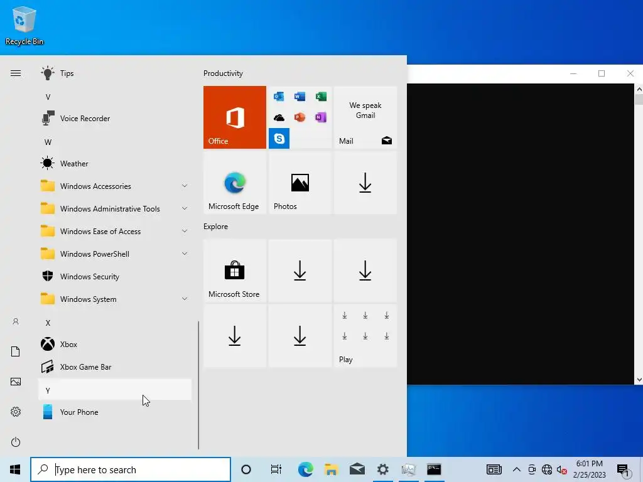Image resolution: width=643 pixels, height=482 pixels.
Task: Click the Office tile
Action: point(235,117)
